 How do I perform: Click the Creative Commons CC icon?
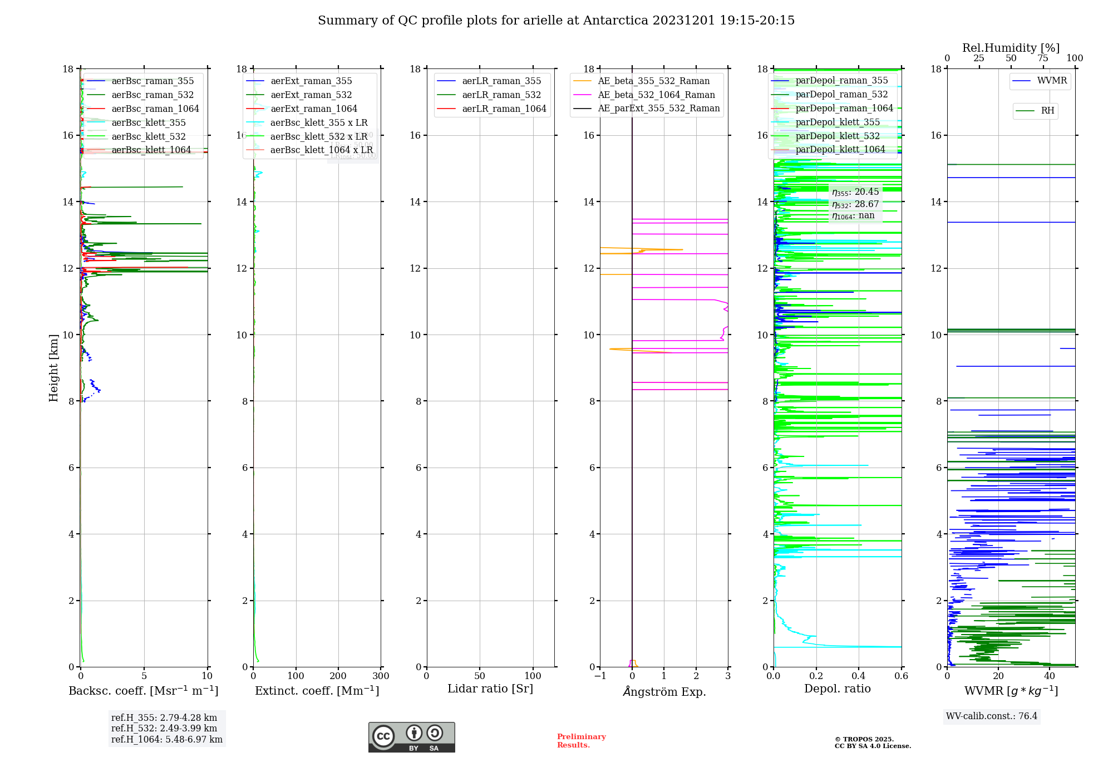(x=383, y=736)
